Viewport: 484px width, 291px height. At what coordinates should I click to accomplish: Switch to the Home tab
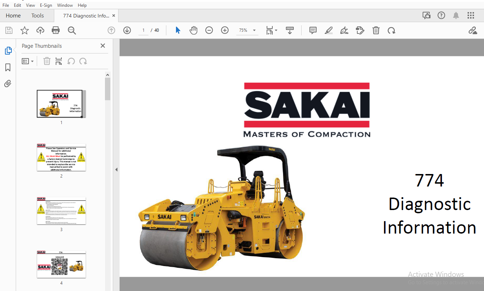tap(13, 16)
